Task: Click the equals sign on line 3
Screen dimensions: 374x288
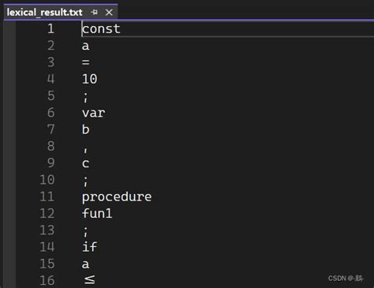Action: (86, 62)
